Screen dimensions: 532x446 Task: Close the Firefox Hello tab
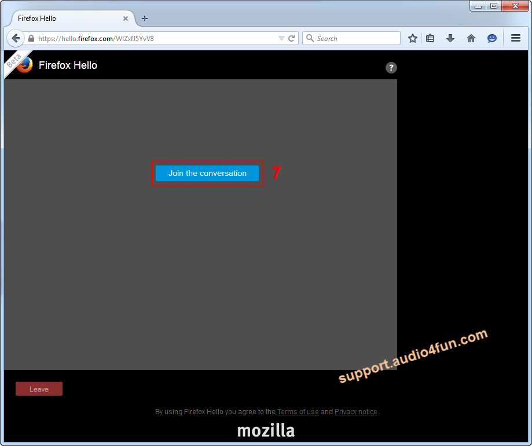click(126, 19)
